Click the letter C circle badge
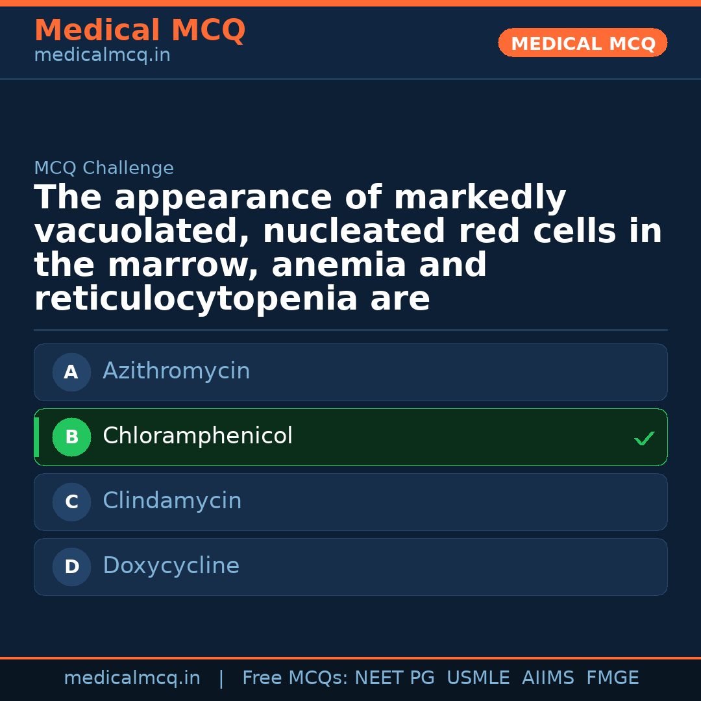Viewport: 701px width, 701px height. tap(71, 502)
